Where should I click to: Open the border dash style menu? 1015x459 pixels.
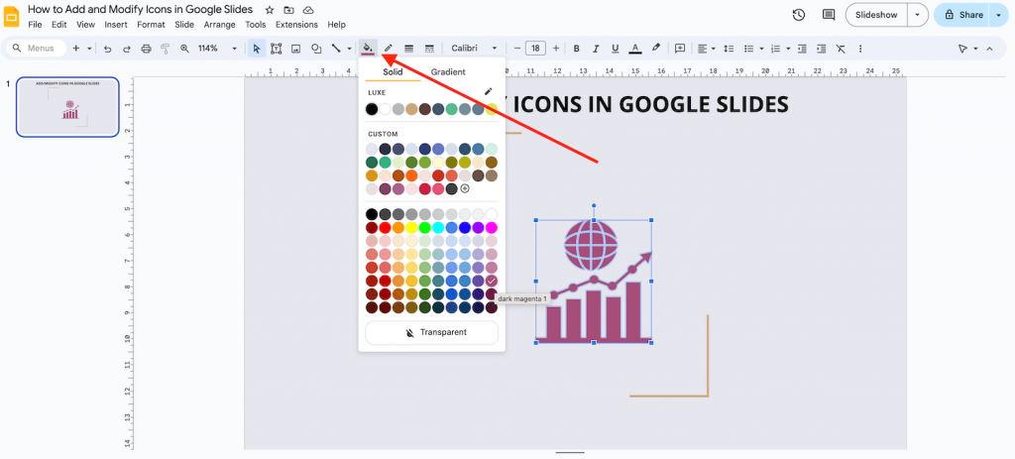pos(429,48)
